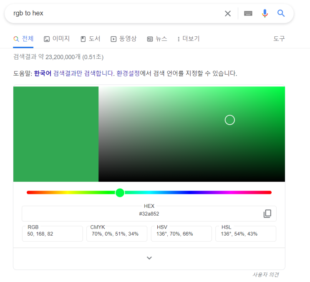Click the HEX field showing #32a852

tap(149, 214)
